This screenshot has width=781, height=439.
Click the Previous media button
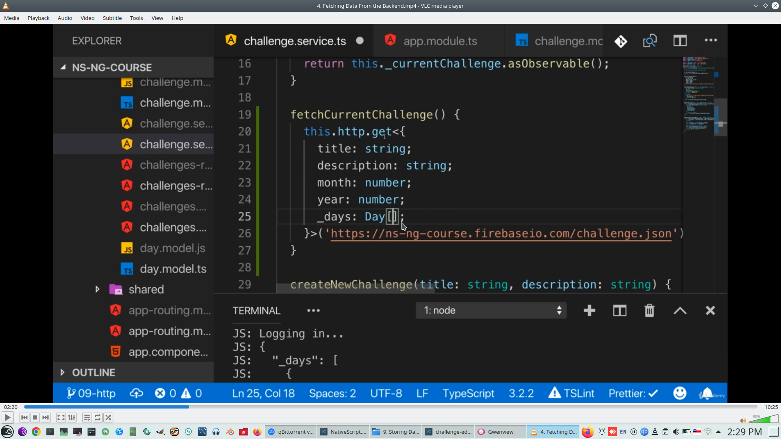(x=24, y=417)
